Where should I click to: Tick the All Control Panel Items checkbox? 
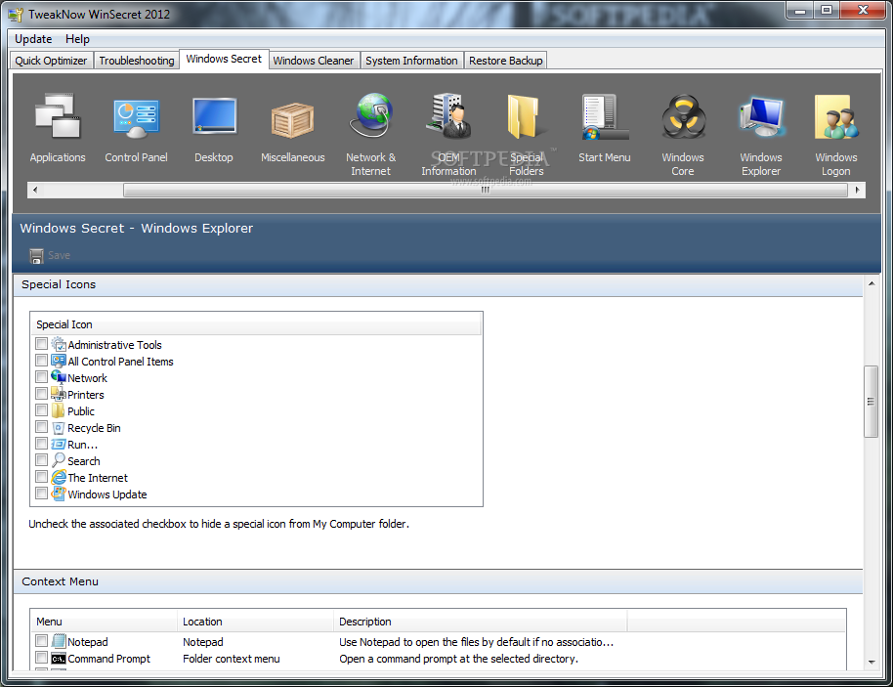[x=42, y=360]
